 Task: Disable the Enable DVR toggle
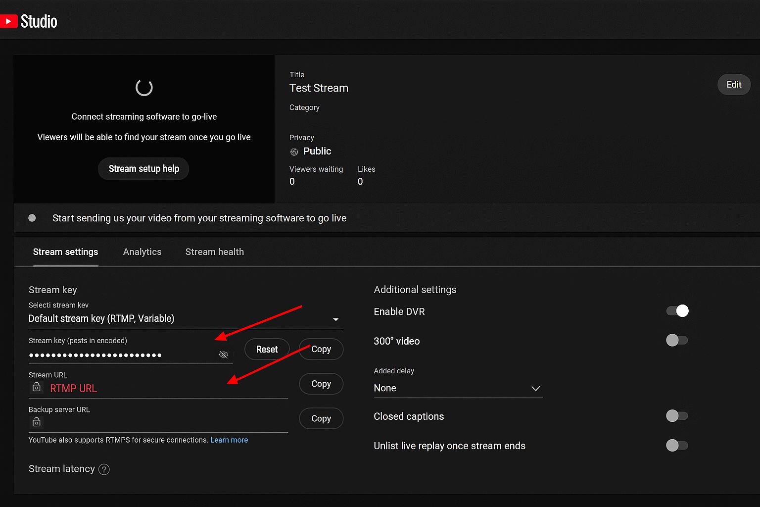coord(677,311)
